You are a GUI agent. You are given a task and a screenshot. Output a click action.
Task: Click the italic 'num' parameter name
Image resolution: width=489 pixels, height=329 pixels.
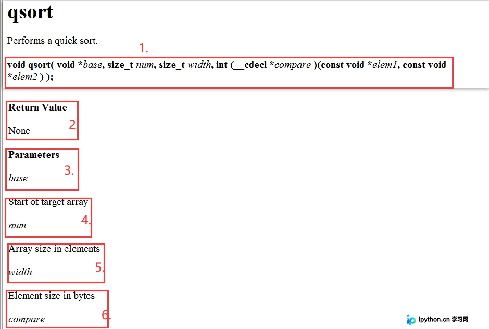tap(17, 225)
